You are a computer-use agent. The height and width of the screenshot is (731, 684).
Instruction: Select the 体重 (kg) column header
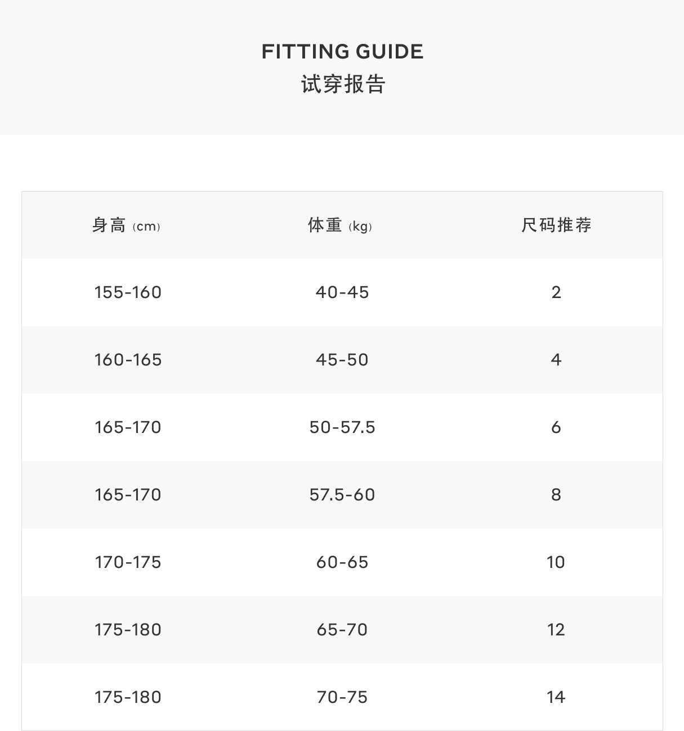point(341,225)
